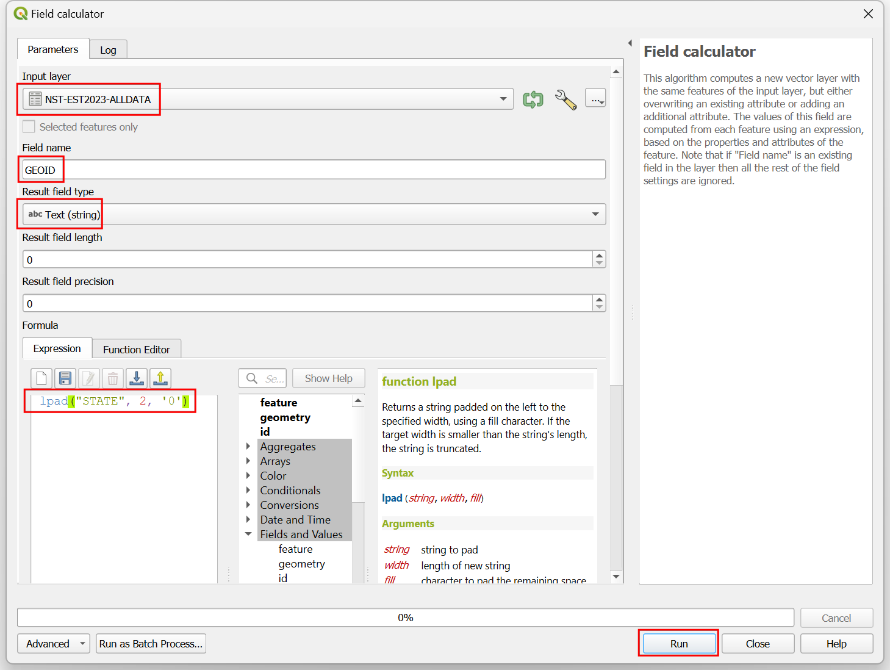Viewport: 890px width, 670px height.
Task: Switch to the Function Editor tab
Action: 136,350
